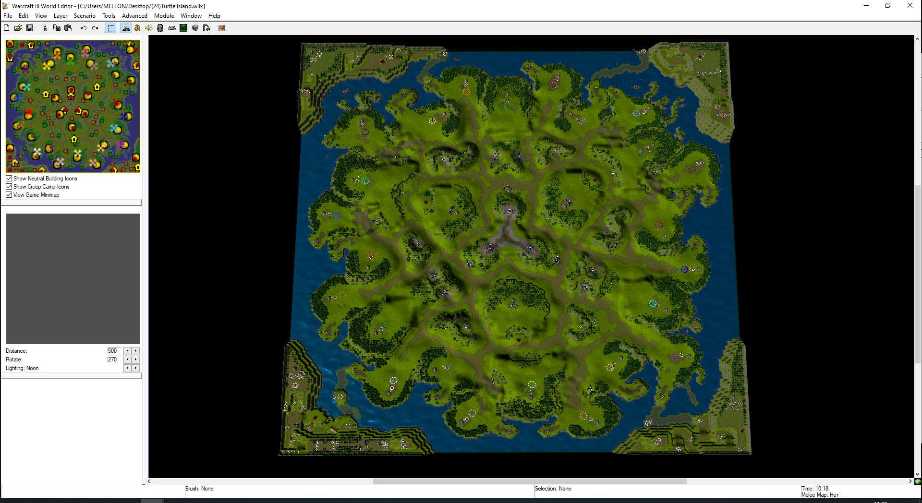Launch Test Map from the toolbar
The height and width of the screenshot is (503, 922).
click(x=222, y=28)
